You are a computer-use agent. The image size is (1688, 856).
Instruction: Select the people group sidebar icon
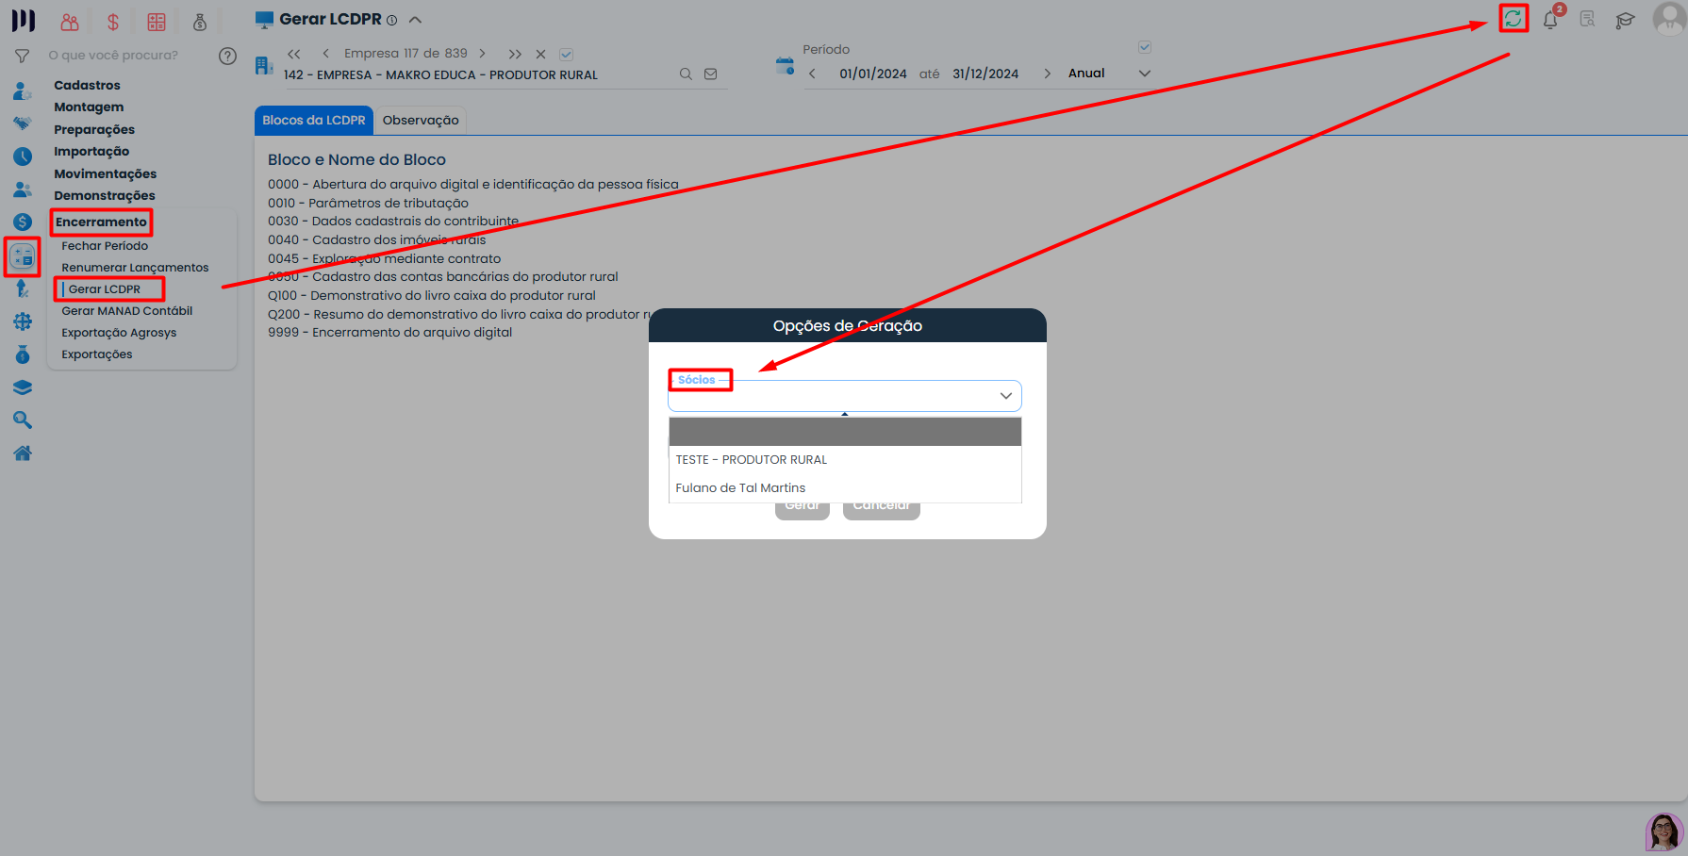click(x=23, y=189)
